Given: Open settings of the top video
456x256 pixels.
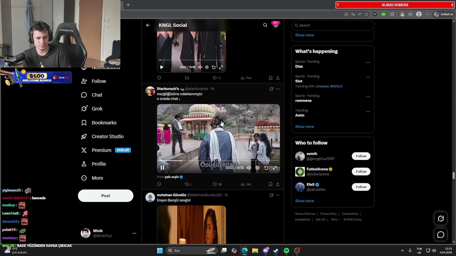Looking at the screenshot, I should (x=207, y=67).
